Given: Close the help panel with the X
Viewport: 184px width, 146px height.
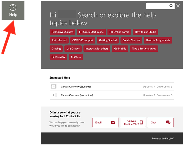Looking at the screenshot, I should click(x=178, y=6).
